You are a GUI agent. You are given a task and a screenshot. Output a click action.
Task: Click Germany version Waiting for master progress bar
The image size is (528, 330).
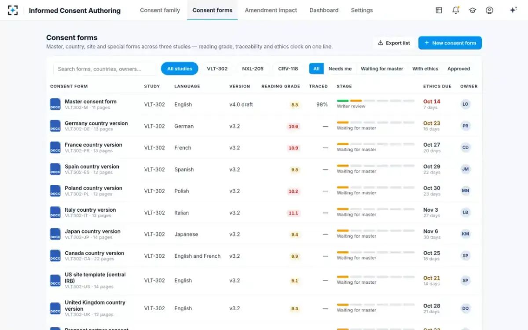coord(376,123)
